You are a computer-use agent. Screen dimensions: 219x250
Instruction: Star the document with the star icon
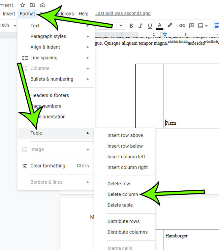[23, 5]
